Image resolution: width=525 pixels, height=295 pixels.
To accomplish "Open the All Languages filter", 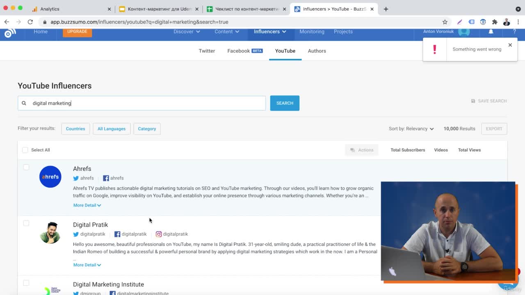I will [112, 129].
